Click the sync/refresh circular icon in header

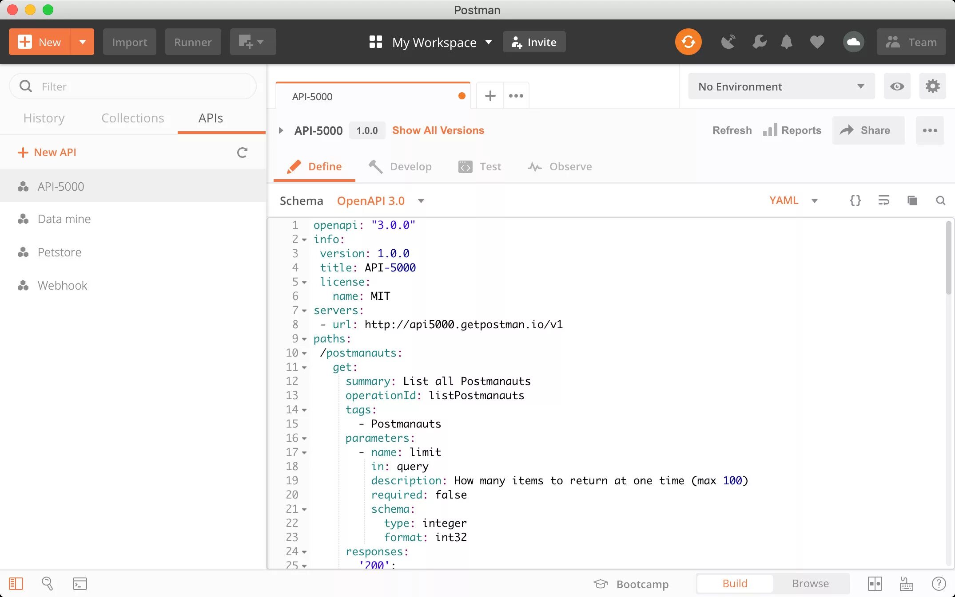click(688, 42)
